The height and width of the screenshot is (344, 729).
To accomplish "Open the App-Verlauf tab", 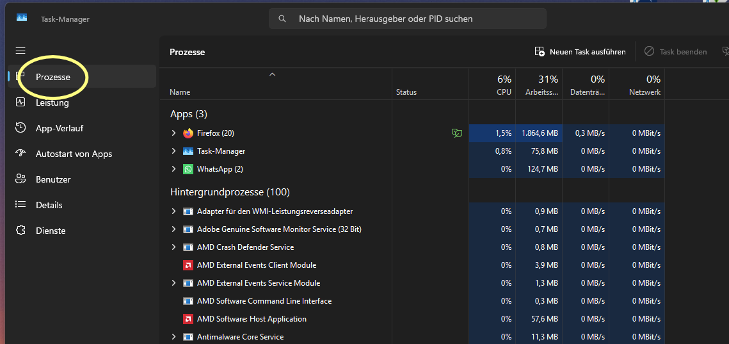I will coord(83,128).
